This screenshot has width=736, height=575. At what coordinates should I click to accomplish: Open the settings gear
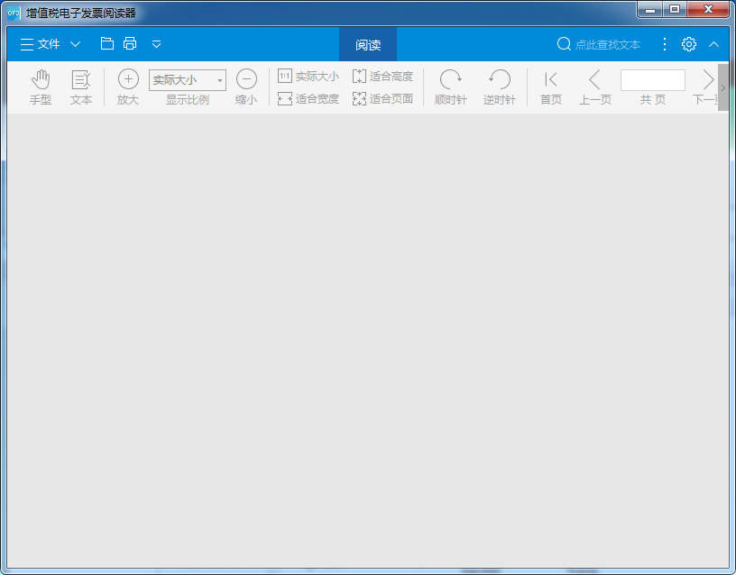click(x=688, y=44)
